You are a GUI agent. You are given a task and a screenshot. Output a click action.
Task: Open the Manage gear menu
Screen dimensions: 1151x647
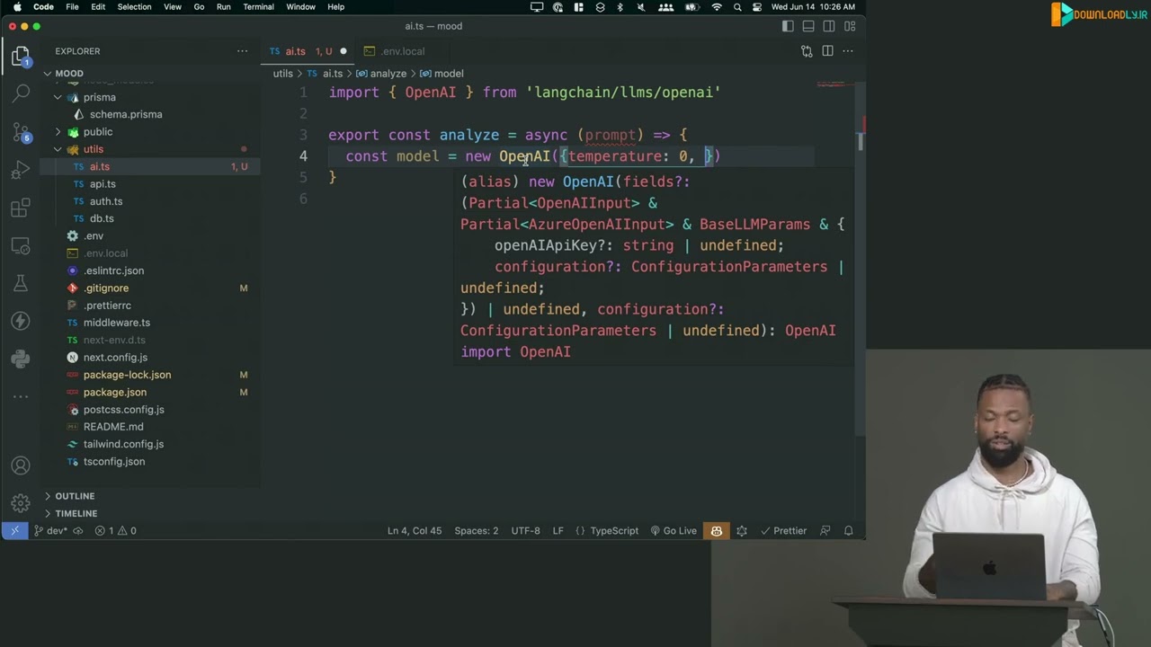21,503
